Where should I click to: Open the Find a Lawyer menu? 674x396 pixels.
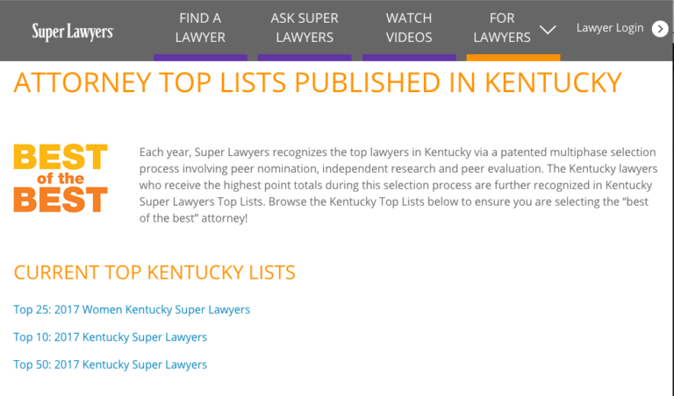click(200, 28)
